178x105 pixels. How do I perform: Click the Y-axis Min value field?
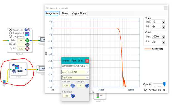(157, 27)
